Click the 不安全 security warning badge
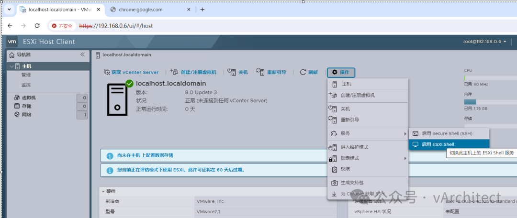Viewport: 517px width, 218px height. click(x=62, y=26)
